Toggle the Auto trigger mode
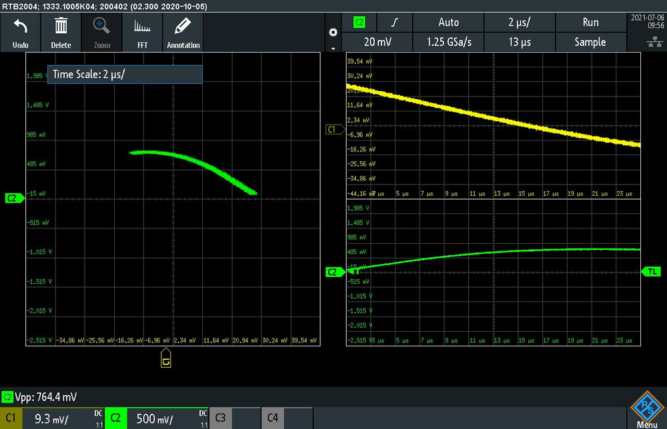This screenshot has width=667, height=429. 448,23
